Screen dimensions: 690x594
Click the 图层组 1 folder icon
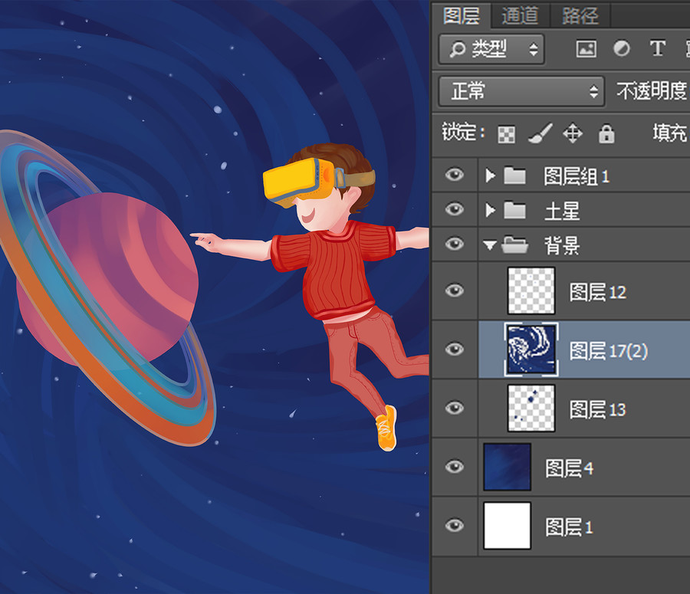click(x=514, y=176)
